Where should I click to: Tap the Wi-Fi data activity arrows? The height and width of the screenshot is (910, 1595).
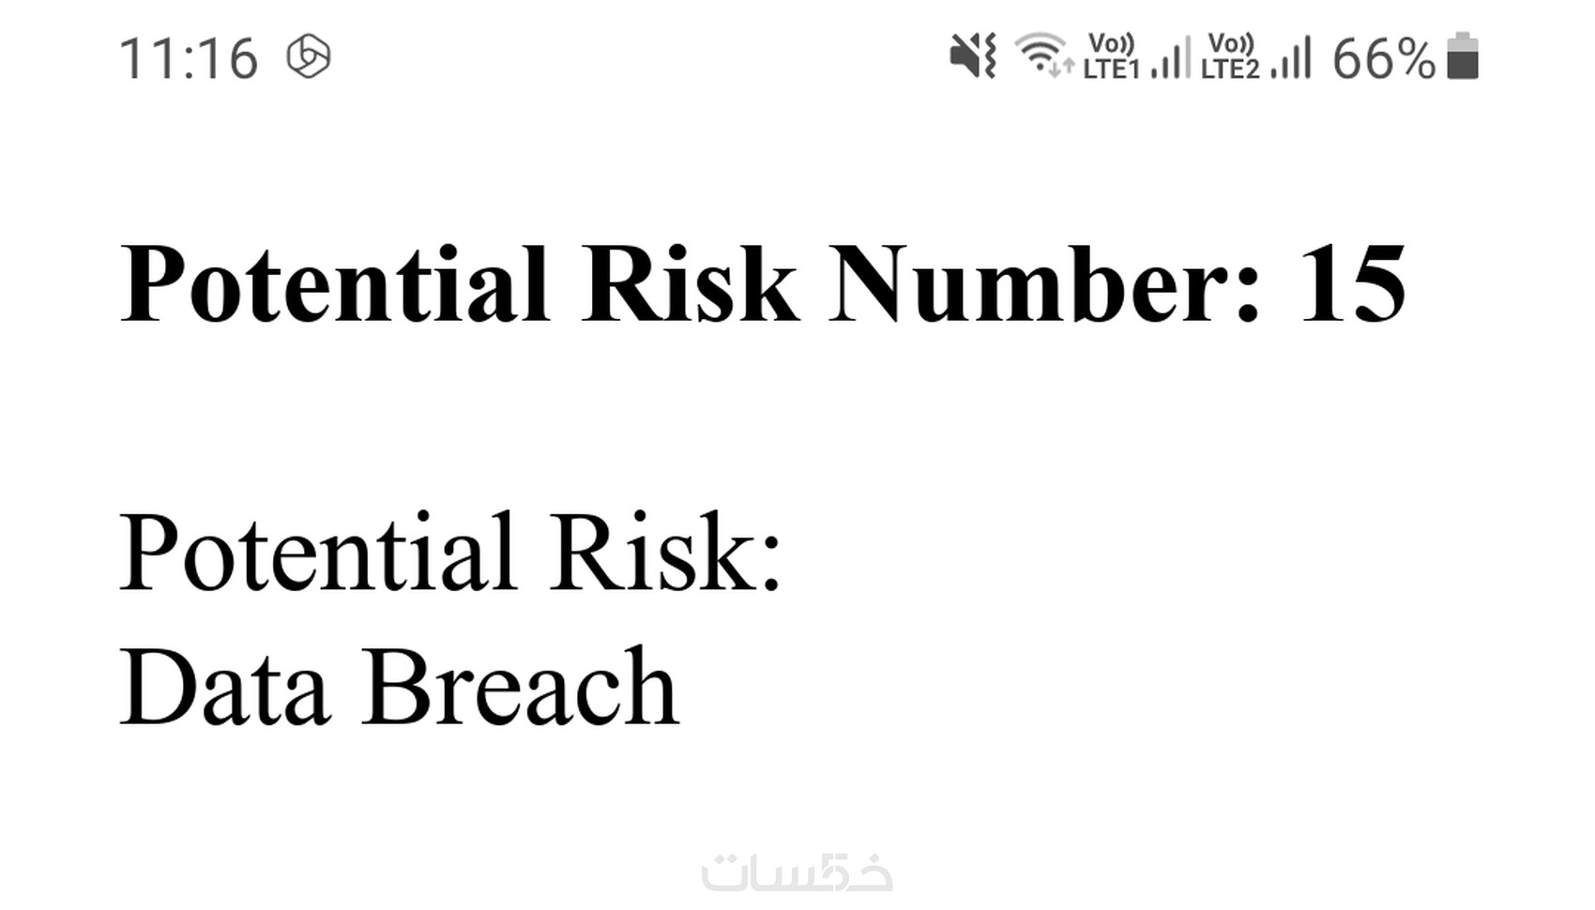coord(1061,67)
